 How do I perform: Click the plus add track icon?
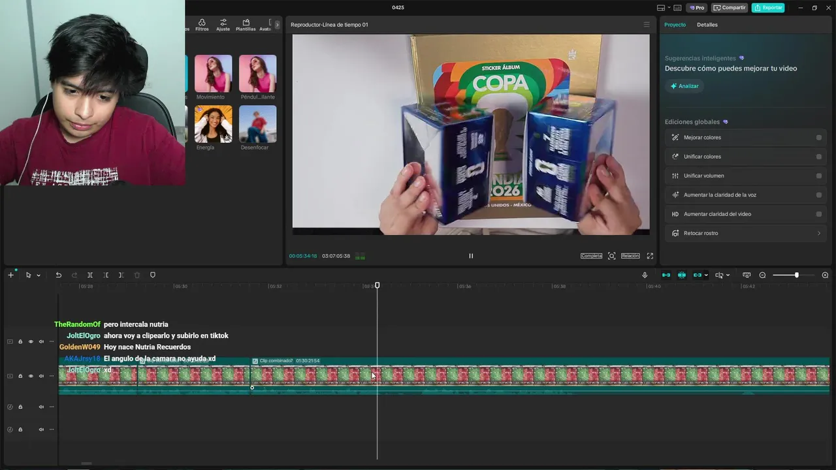[10, 275]
